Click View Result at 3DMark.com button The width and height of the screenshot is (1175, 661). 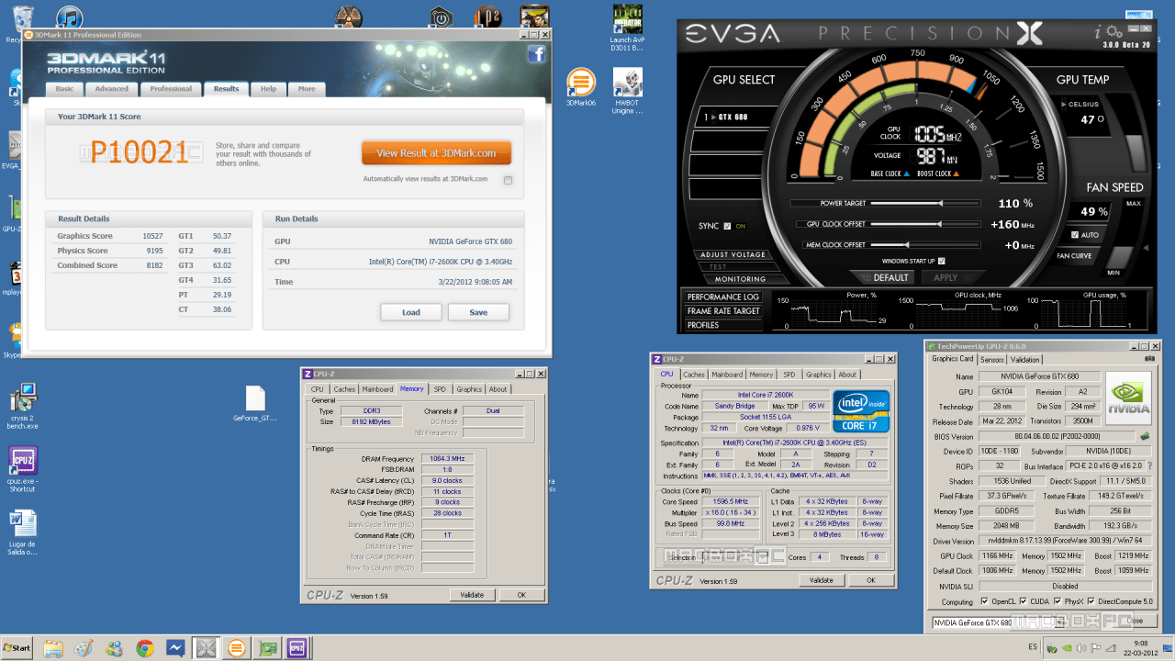tap(436, 153)
